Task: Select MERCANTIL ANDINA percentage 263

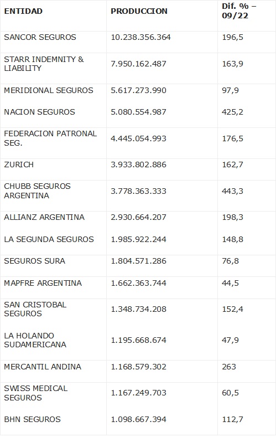Action: [229, 367]
